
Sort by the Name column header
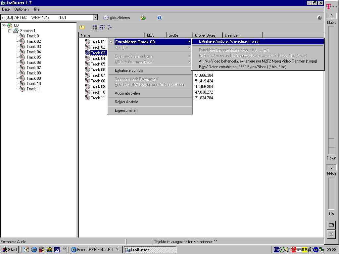112,35
